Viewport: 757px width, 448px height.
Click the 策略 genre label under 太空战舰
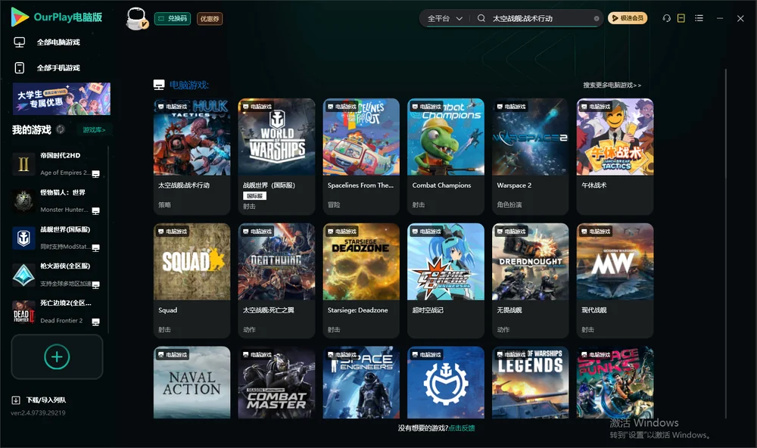[x=164, y=204]
